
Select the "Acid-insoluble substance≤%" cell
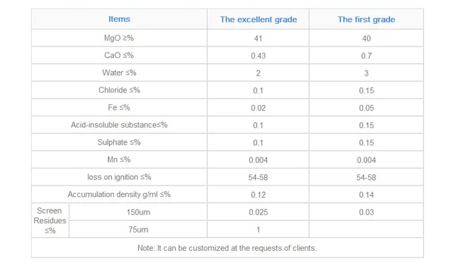(119, 125)
